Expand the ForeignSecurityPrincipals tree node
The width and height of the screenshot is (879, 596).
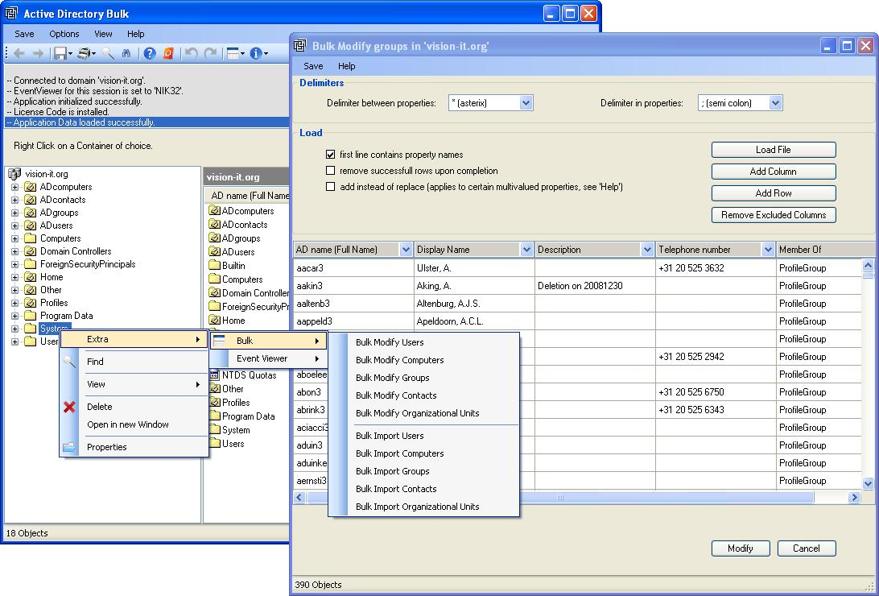point(15,264)
